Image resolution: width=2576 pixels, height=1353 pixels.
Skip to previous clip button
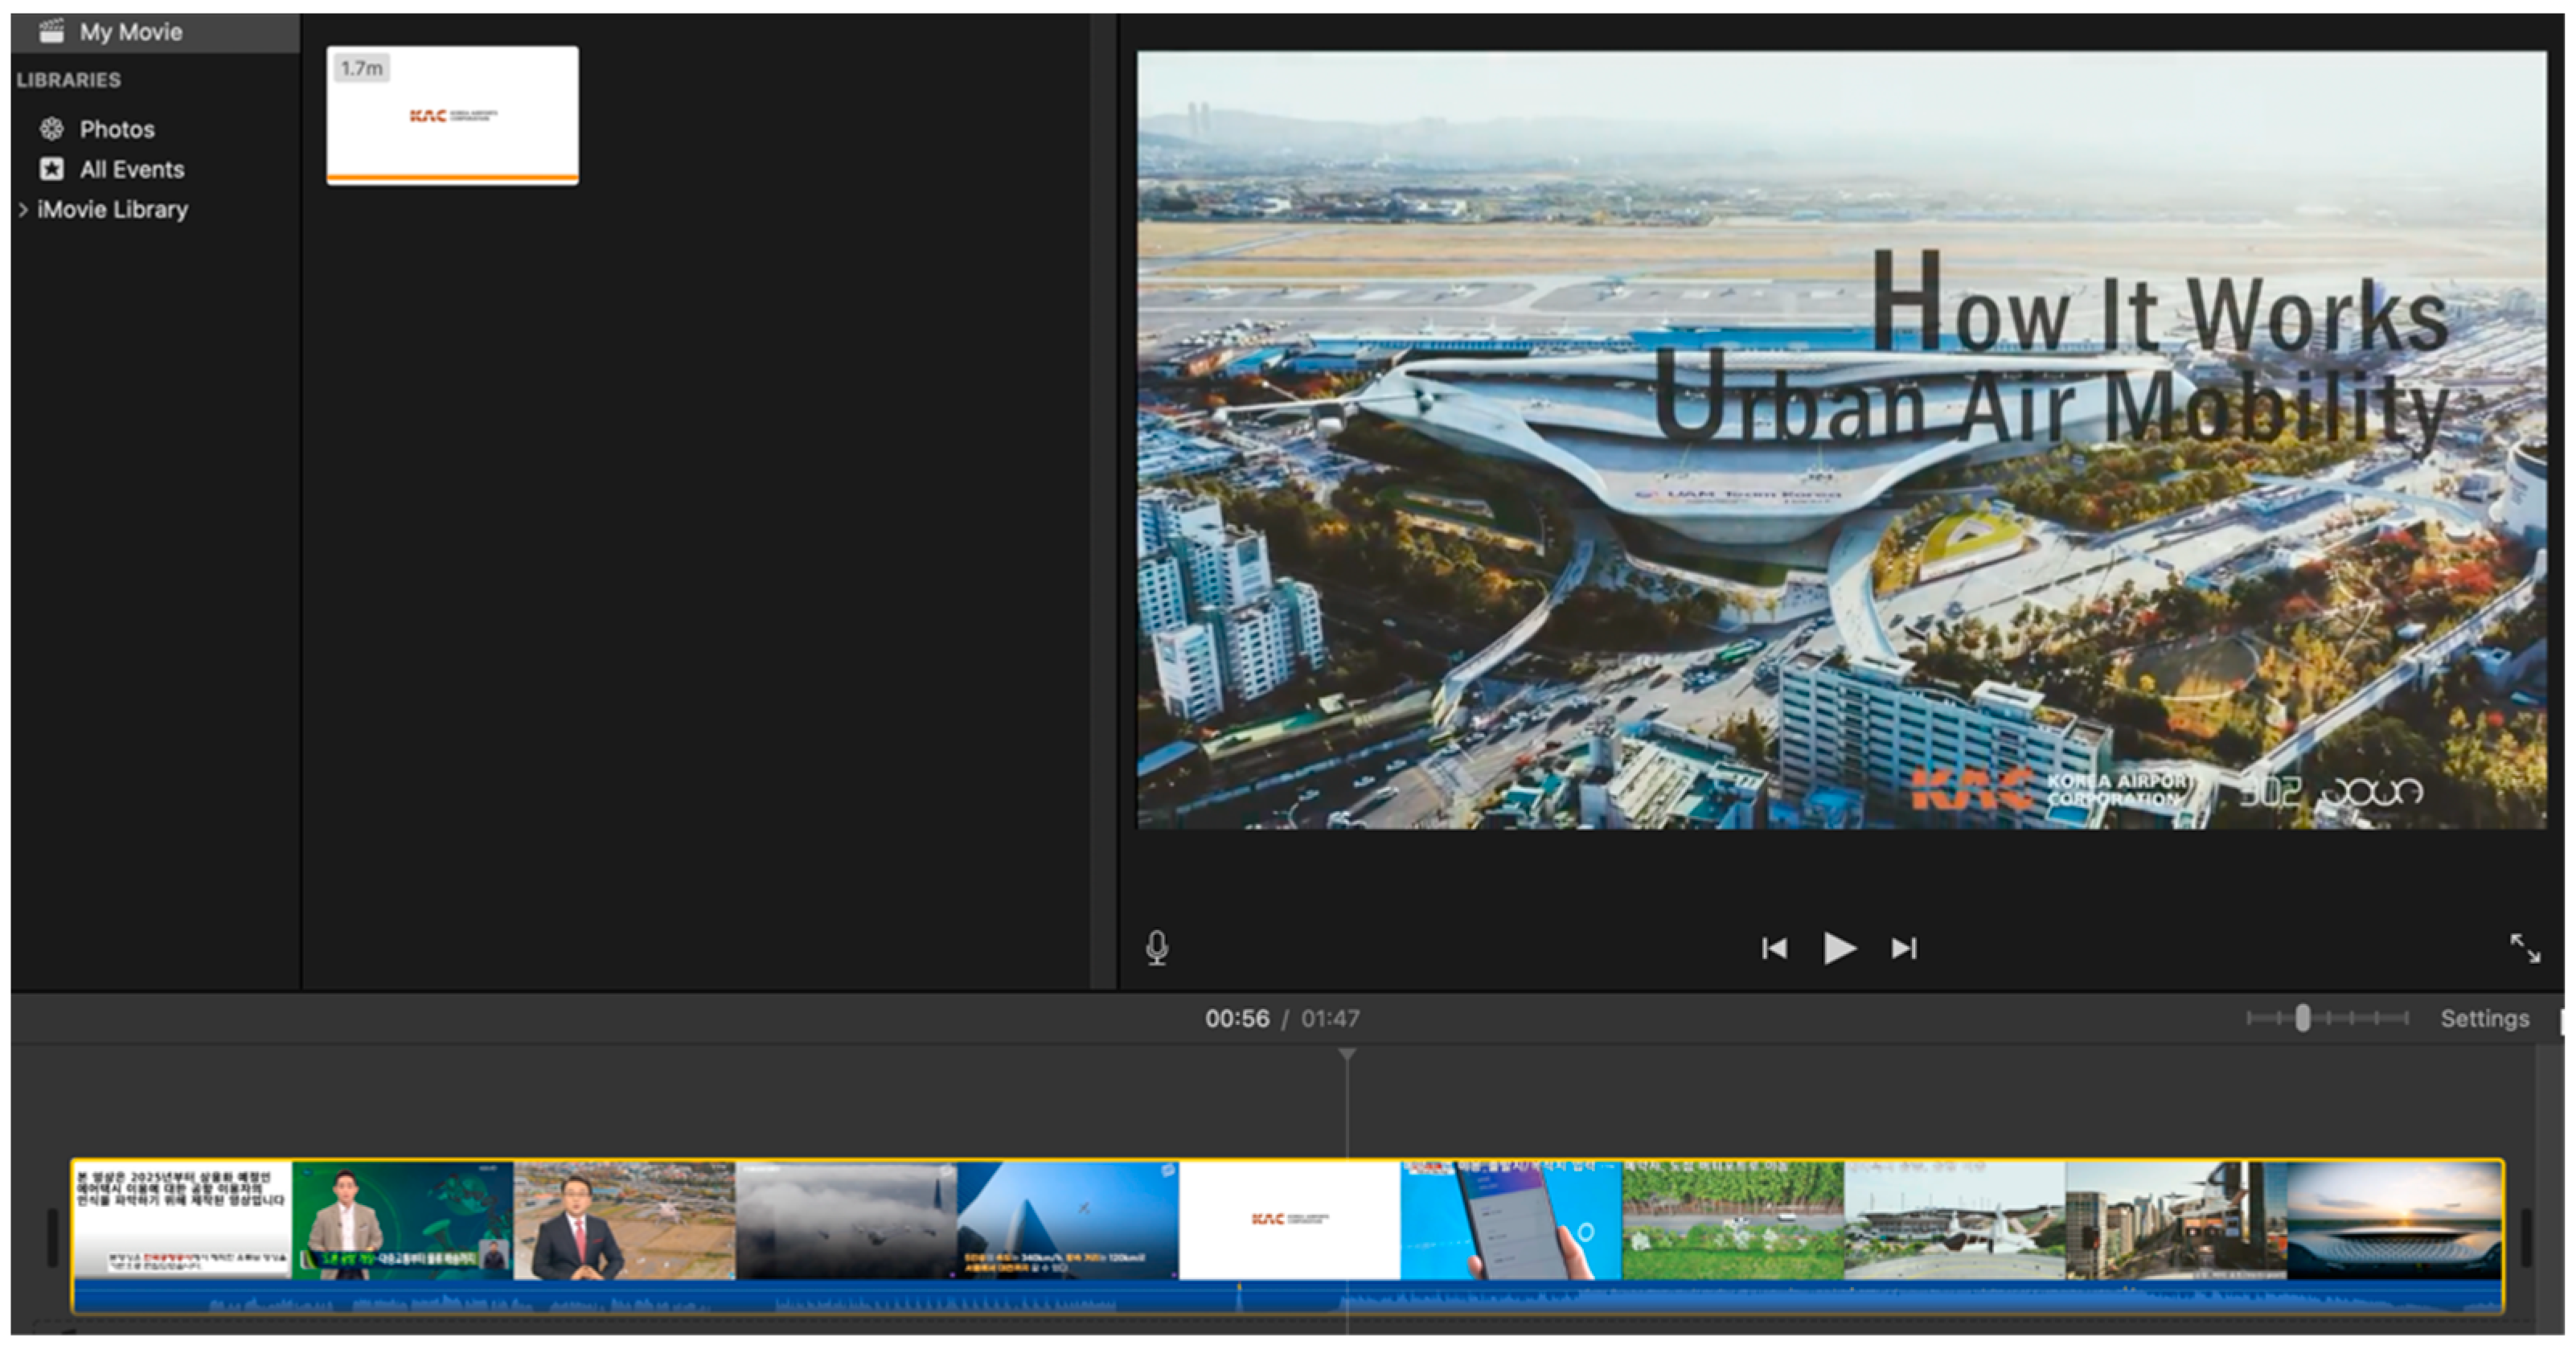point(1774,948)
